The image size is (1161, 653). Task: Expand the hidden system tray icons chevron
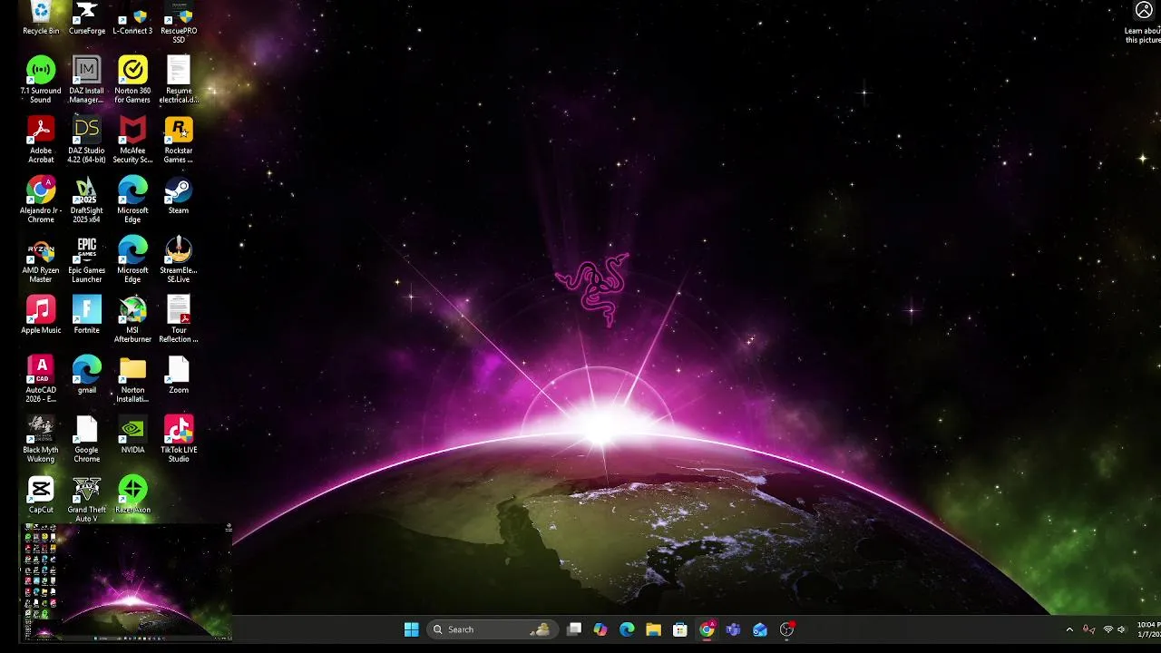click(1069, 629)
